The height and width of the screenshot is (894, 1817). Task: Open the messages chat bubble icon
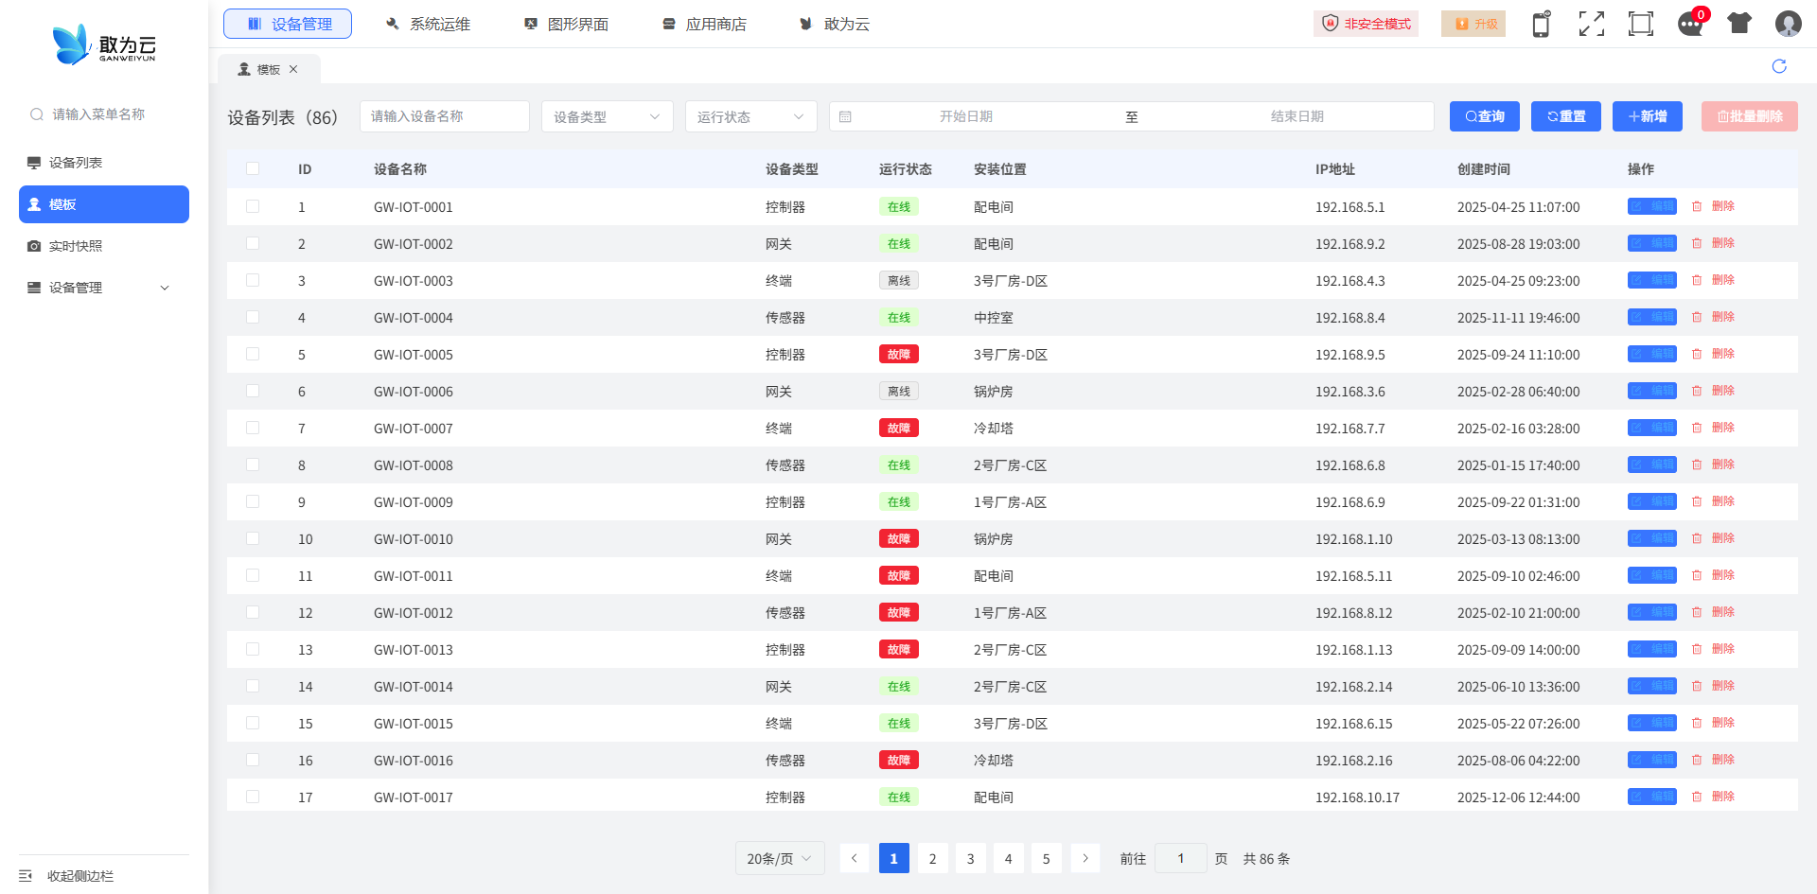coord(1690,24)
